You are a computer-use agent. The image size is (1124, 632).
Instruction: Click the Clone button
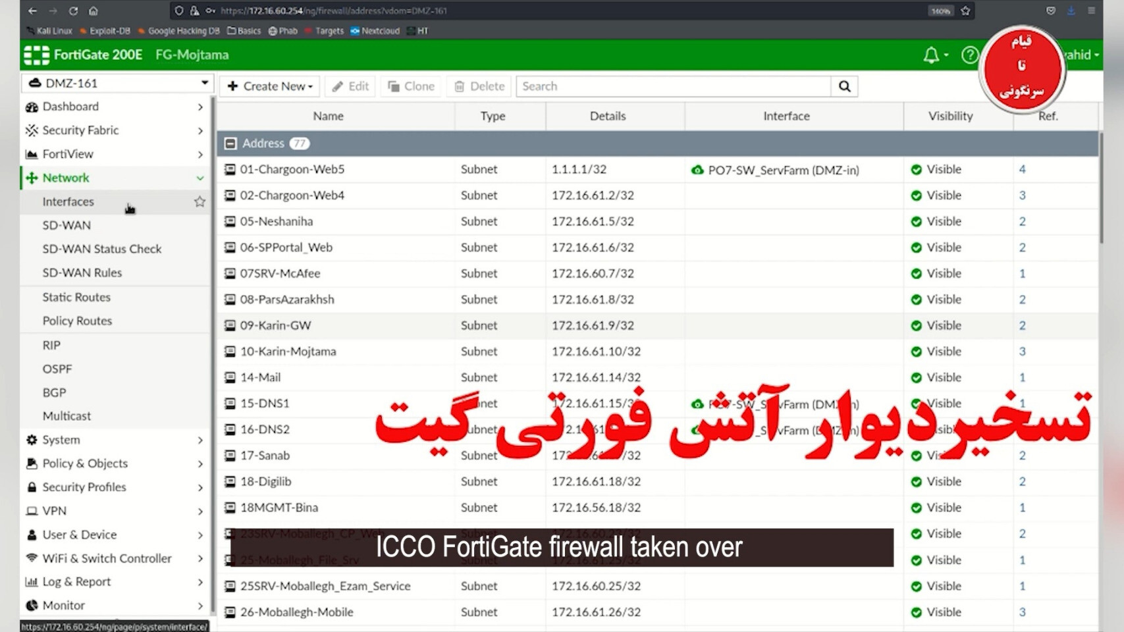click(x=411, y=86)
